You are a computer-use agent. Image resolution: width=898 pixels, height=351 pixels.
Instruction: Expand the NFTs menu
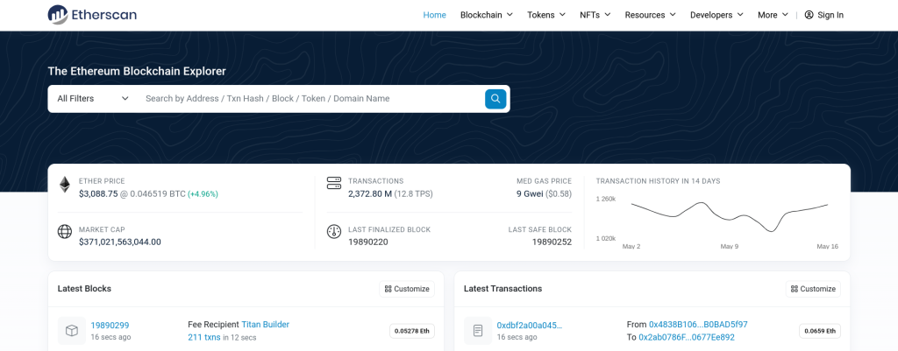click(595, 15)
